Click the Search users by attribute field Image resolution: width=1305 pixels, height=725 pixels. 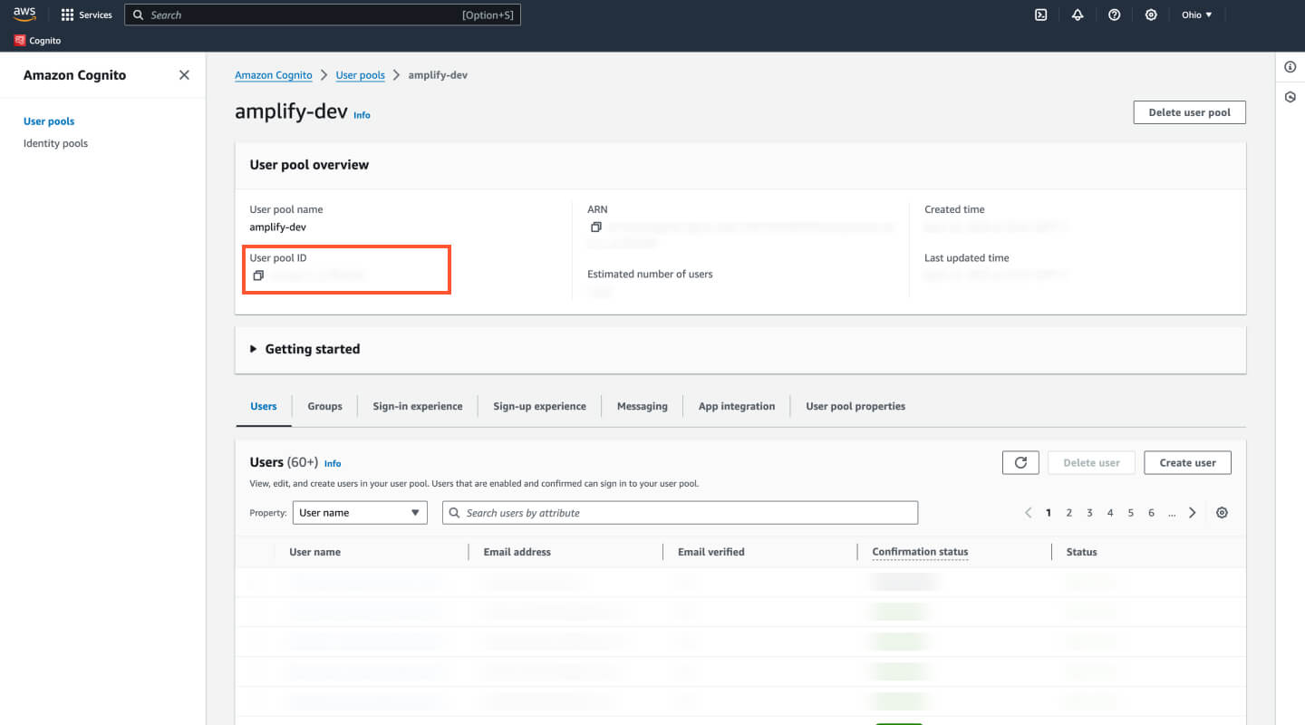[680, 513]
